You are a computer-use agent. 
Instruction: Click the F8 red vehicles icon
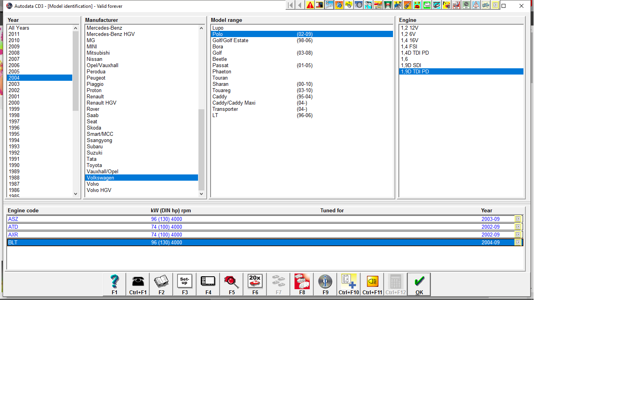[x=302, y=284]
